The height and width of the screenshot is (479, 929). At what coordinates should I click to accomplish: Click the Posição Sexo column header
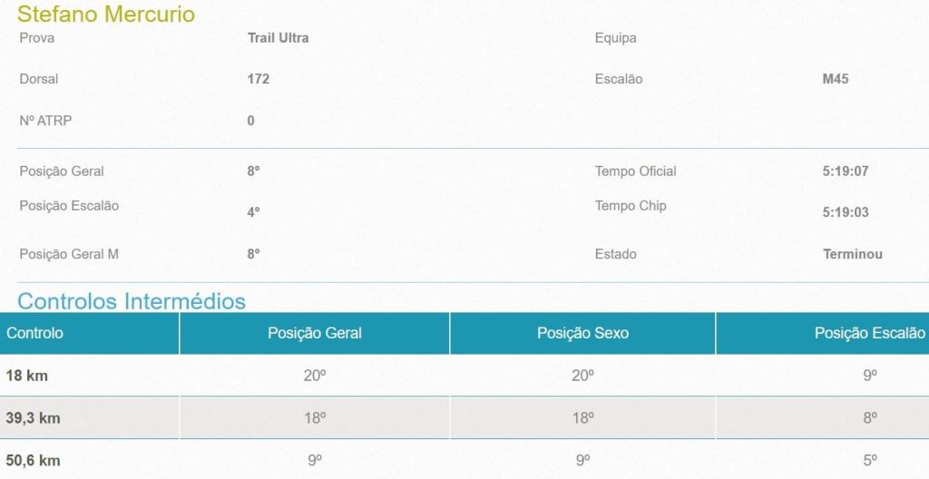582,333
